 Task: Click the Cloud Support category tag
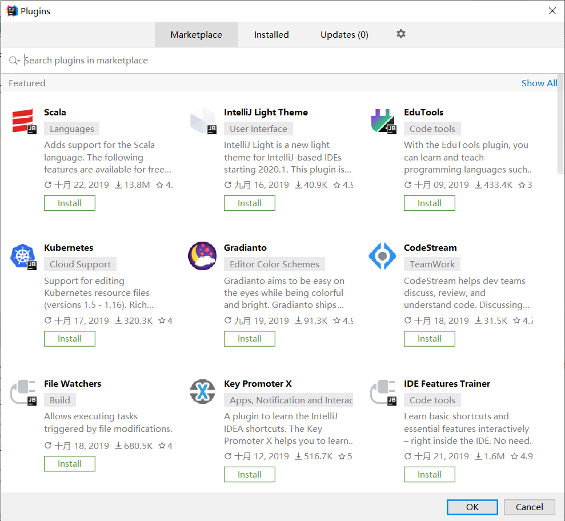80,264
